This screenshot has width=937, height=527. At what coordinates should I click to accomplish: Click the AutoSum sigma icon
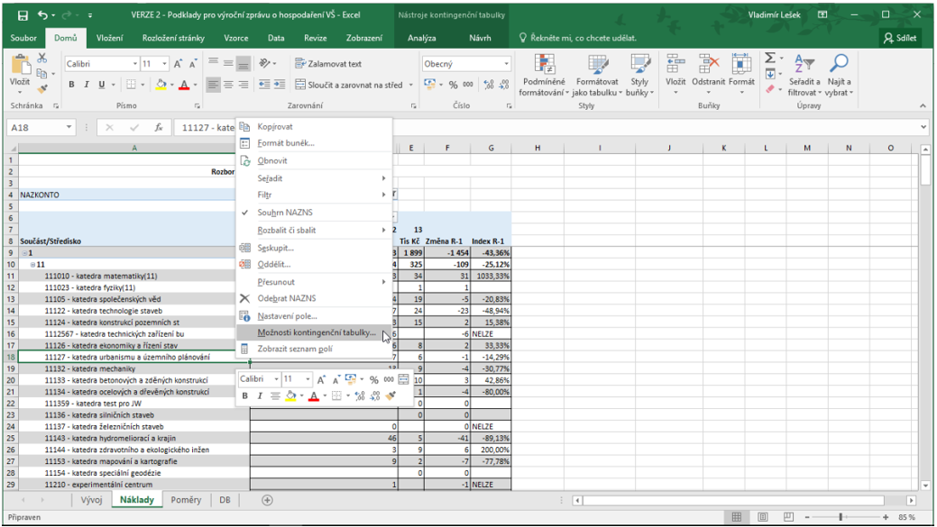[770, 58]
